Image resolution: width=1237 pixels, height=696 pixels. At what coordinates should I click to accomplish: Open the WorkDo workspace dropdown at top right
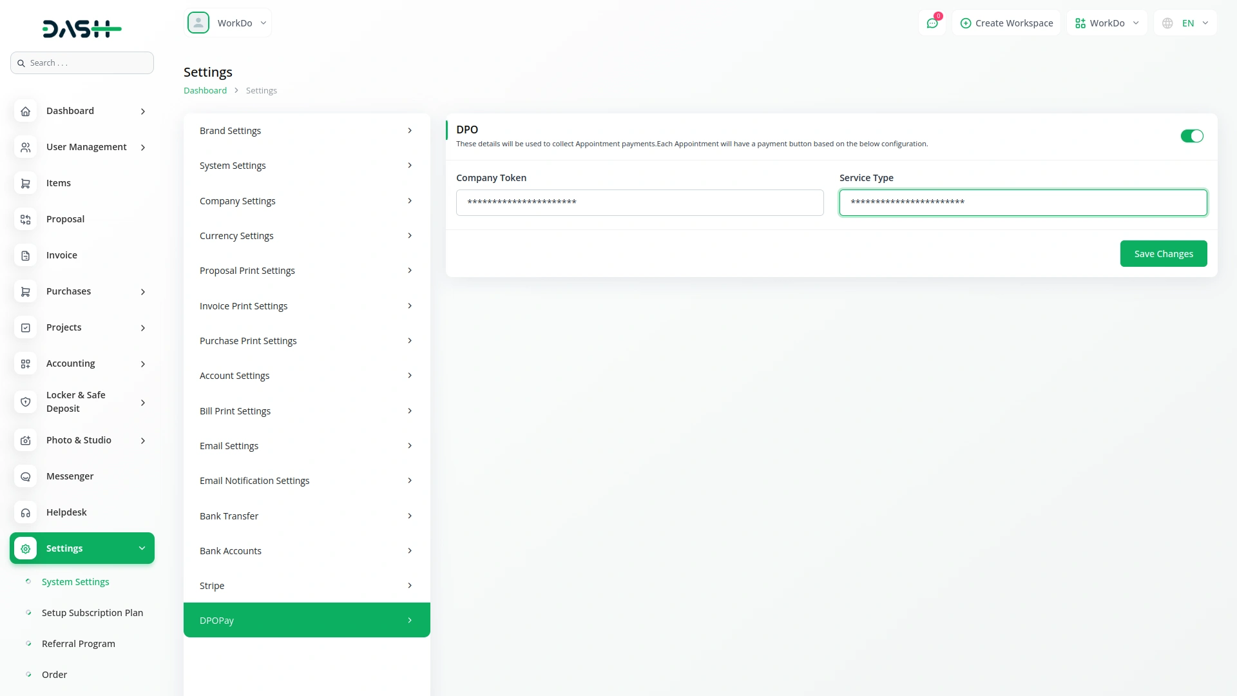1107,23
